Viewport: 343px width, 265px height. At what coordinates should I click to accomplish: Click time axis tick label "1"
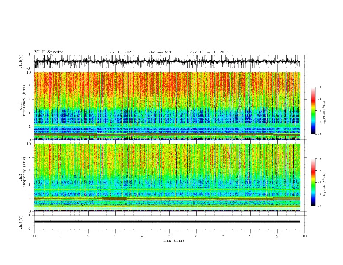click(61, 236)
